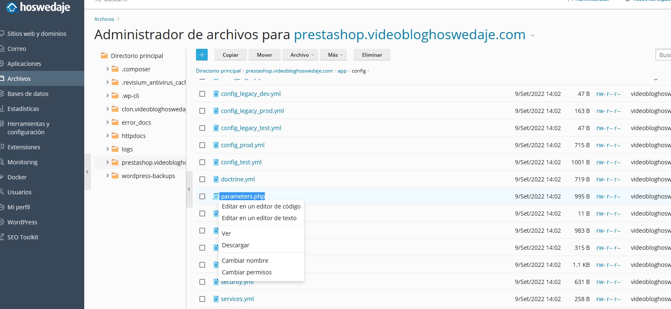Click the clon.videobloghoswedaje folder icon
Screen dimensions: 671x309
115,109
